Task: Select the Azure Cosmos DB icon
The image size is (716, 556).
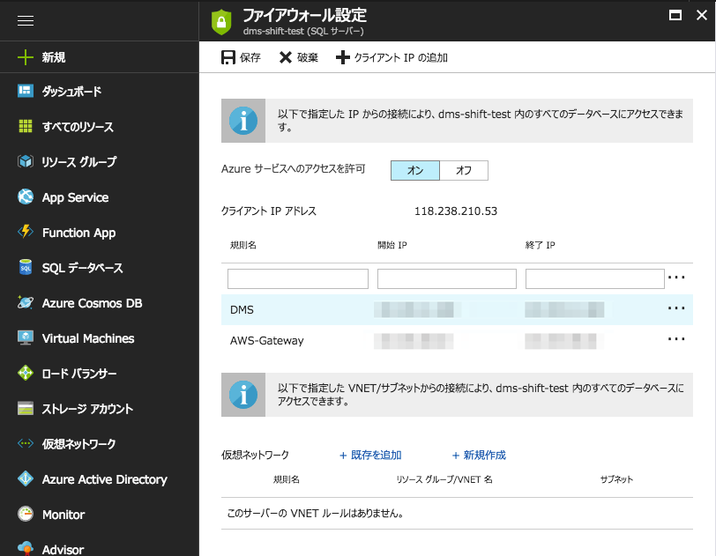Action: (24, 303)
